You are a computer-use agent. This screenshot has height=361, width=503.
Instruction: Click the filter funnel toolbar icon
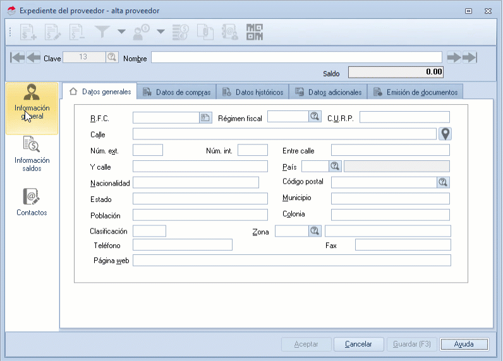click(x=102, y=31)
